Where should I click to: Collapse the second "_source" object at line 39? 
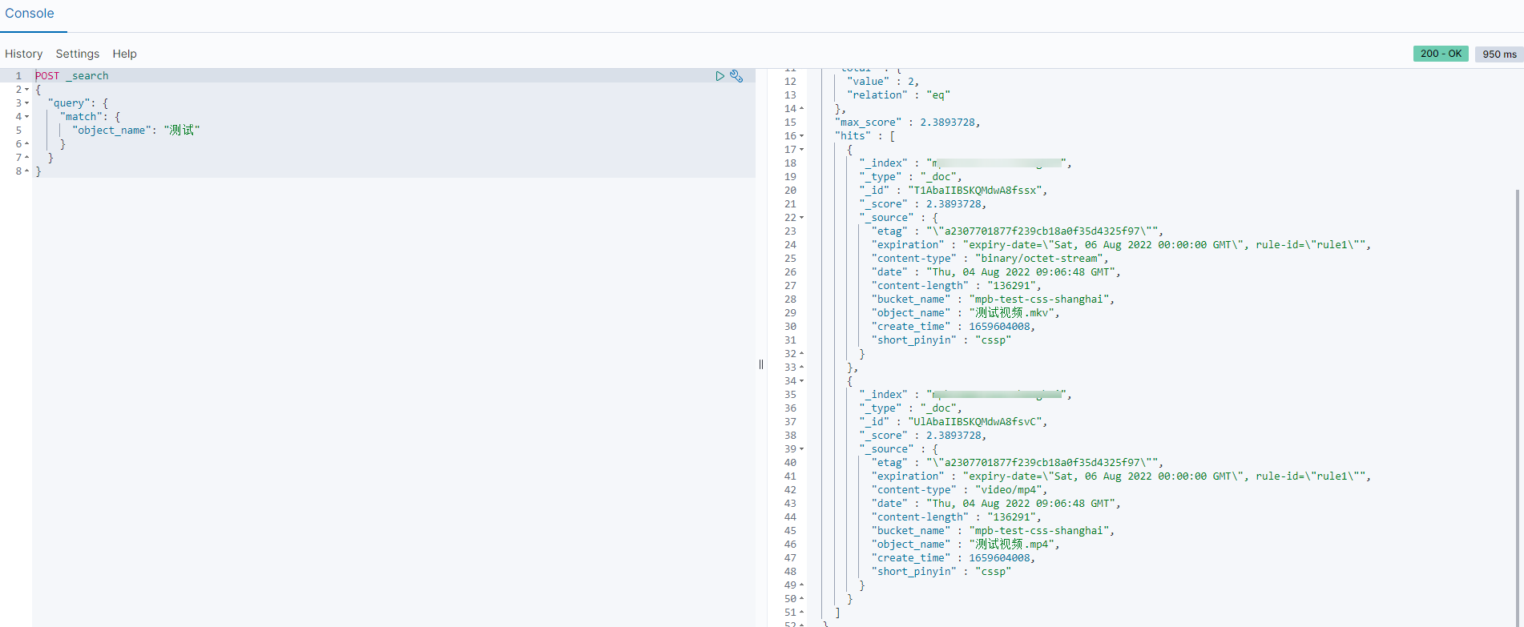(x=801, y=449)
